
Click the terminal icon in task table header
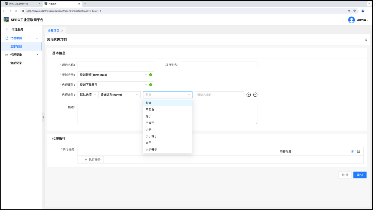click(359, 151)
